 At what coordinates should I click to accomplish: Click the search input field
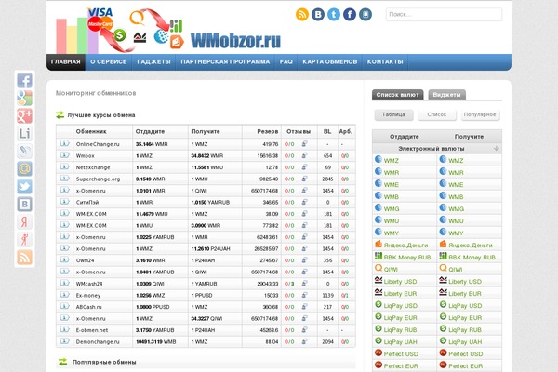coord(444,15)
